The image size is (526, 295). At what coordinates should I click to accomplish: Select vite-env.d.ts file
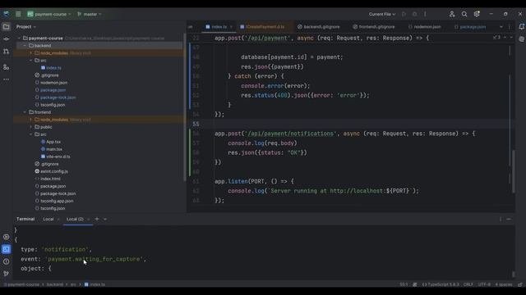[58, 157]
